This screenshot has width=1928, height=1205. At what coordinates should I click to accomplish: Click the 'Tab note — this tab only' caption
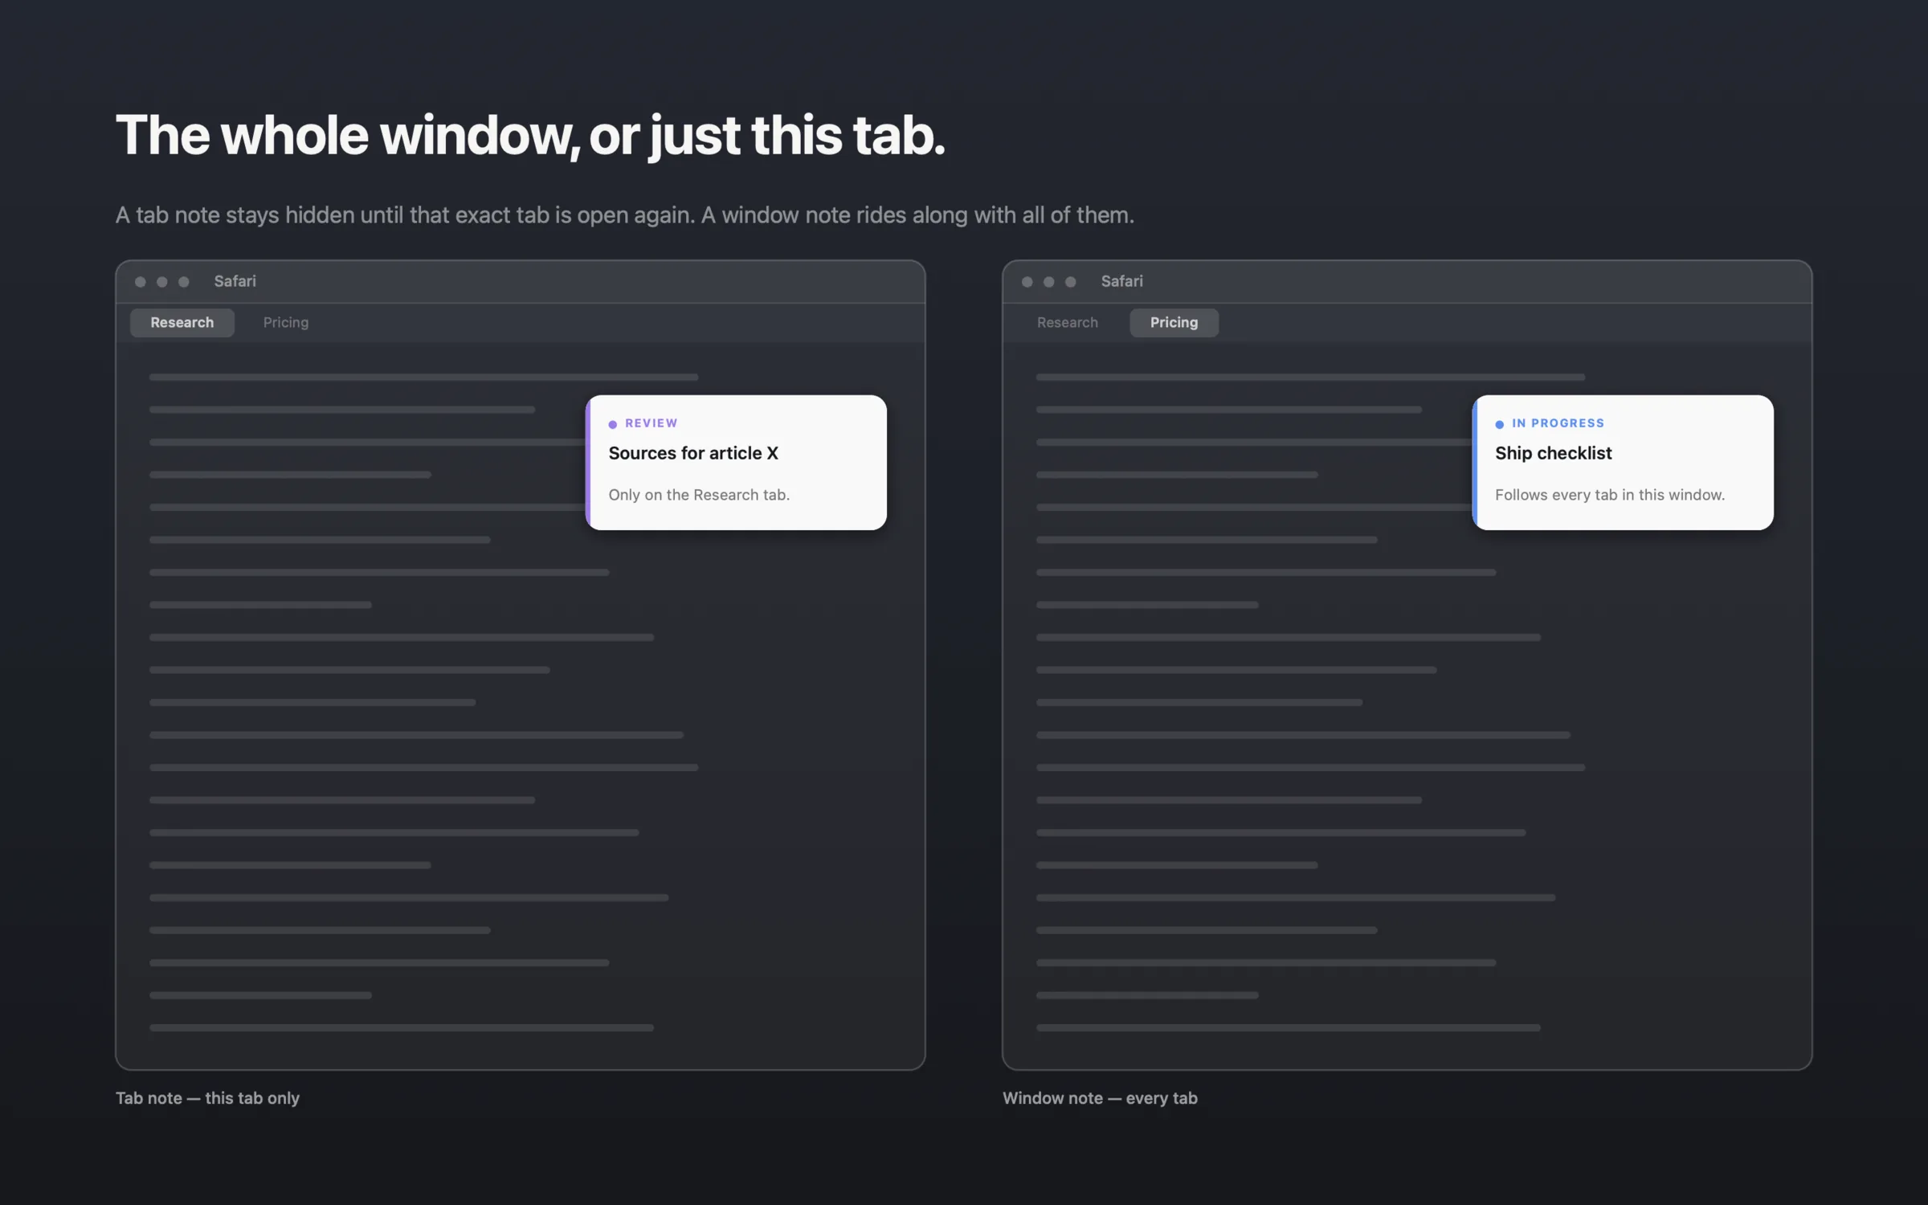point(207,1098)
